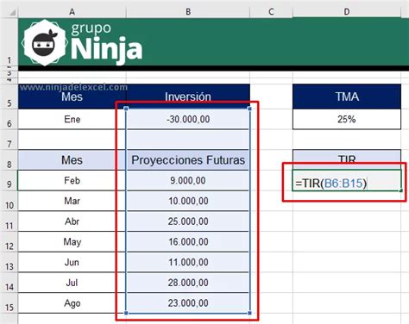Select row 8 header
409x324 pixels.
9,160
